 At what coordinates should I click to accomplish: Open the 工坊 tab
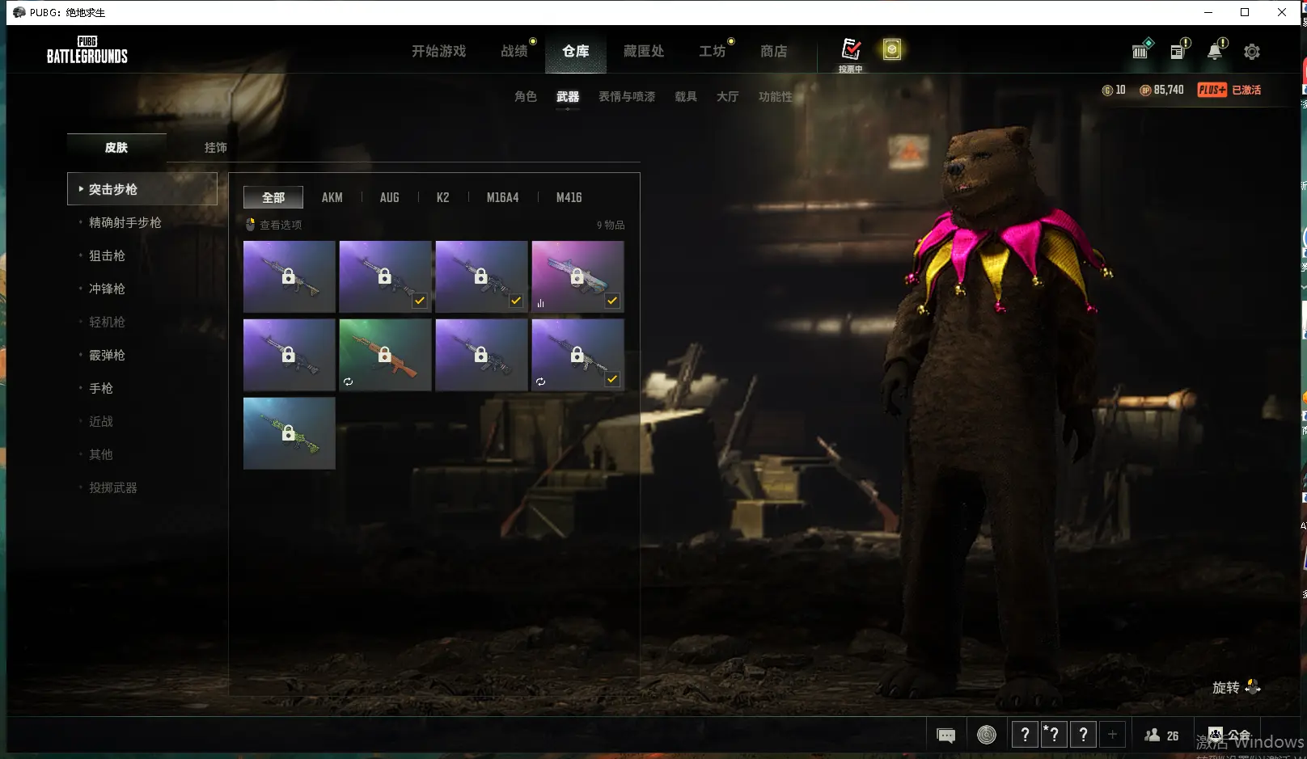tap(713, 51)
